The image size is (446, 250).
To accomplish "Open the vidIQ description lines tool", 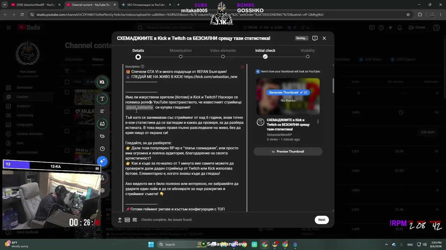I will [102, 111].
